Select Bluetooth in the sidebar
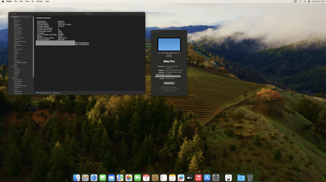326x182 pixels. click(17, 24)
